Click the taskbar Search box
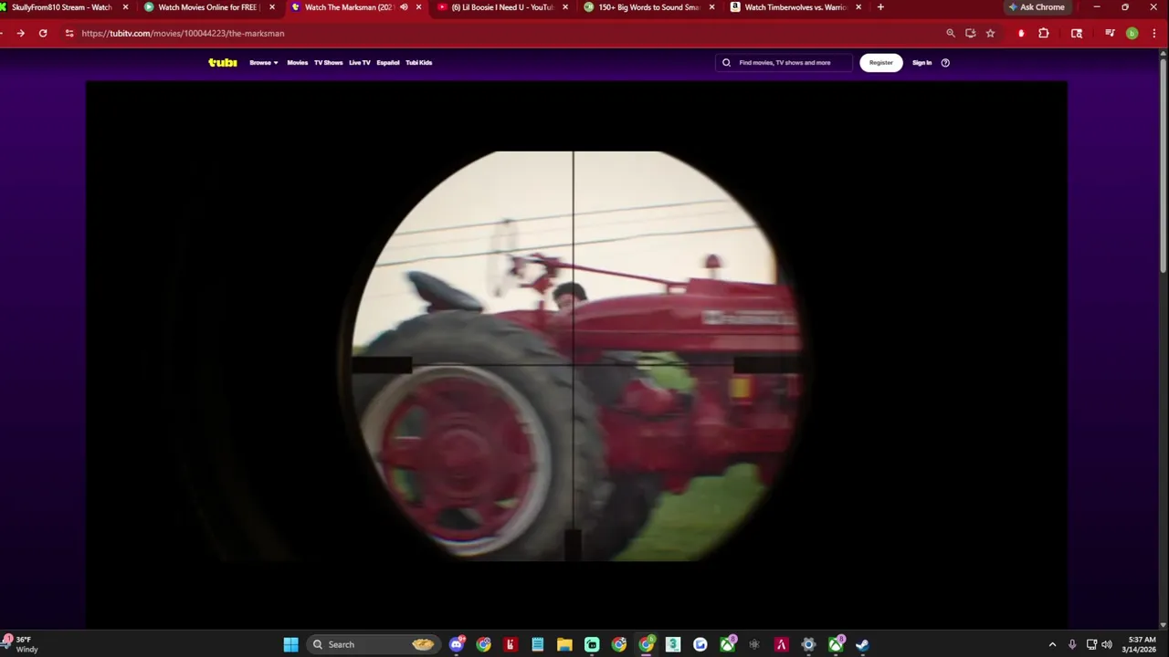This screenshot has height=657, width=1169. point(373,644)
